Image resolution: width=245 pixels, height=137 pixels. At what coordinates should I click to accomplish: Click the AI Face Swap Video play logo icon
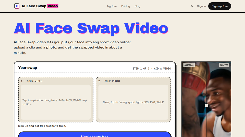coord(17,6)
